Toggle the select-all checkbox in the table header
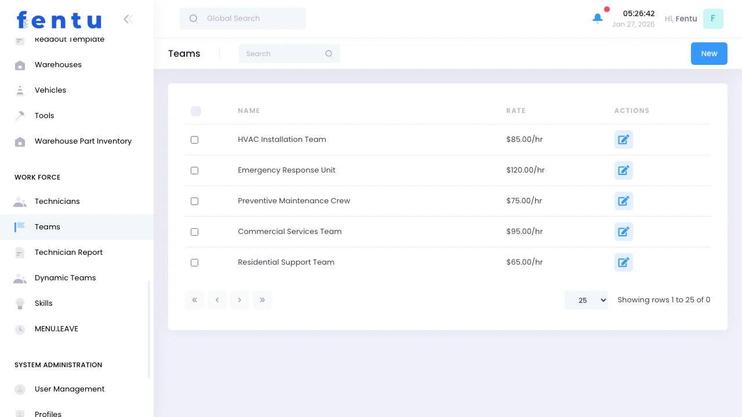Image resolution: width=742 pixels, height=417 pixels. [196, 111]
